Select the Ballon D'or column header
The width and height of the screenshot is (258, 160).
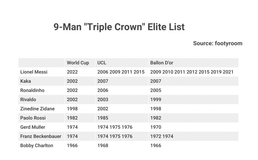(x=193, y=63)
